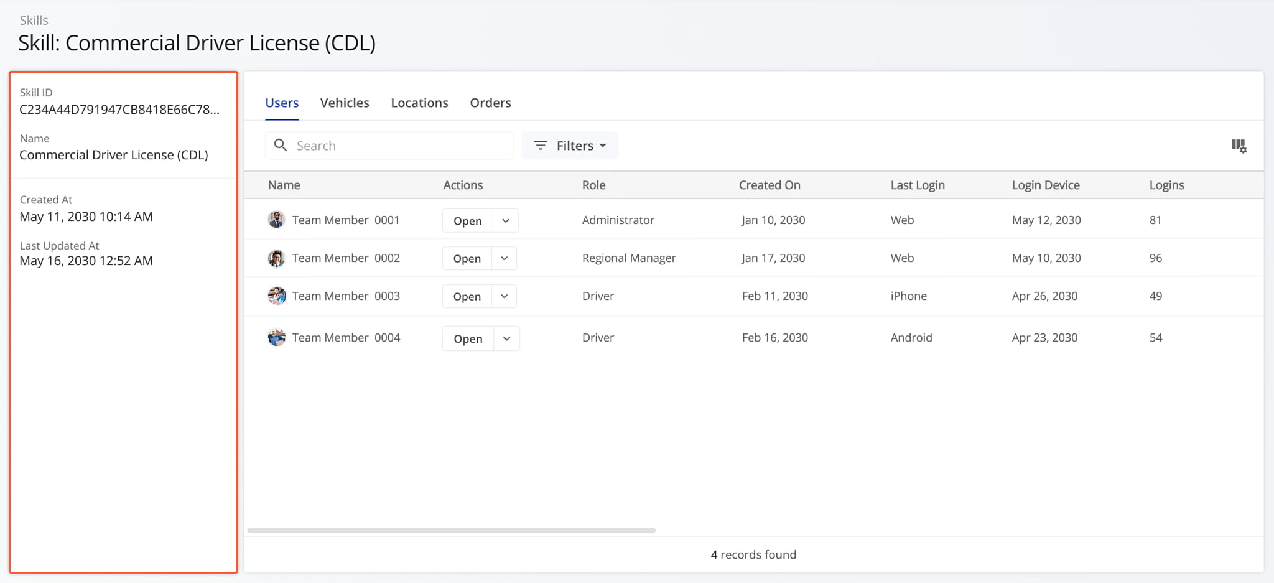Click the search magnifier icon
The width and height of the screenshot is (1274, 583).
tap(281, 145)
